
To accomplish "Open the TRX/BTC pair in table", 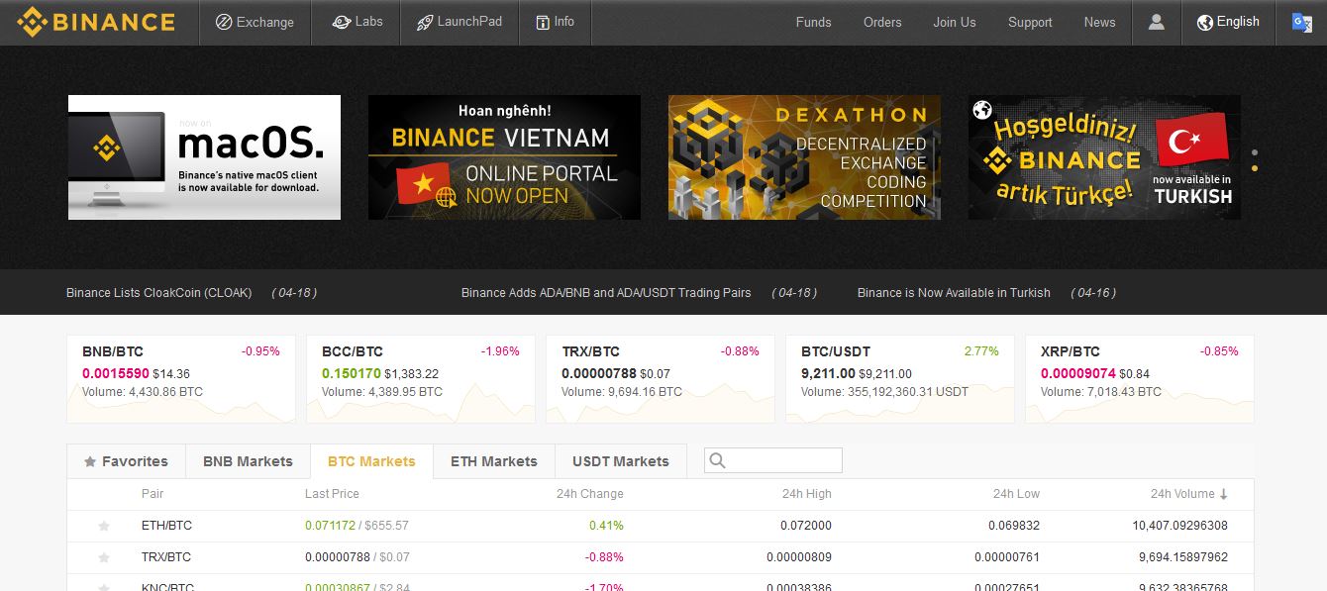I will pyautogui.click(x=661, y=557).
